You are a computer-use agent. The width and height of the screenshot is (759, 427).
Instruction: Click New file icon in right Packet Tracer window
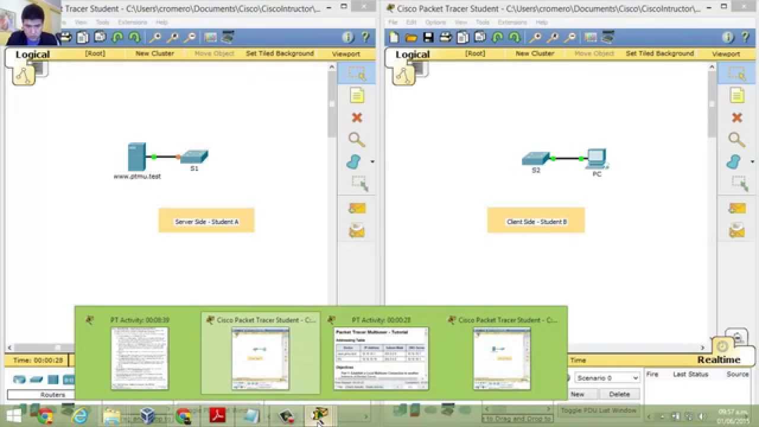394,37
